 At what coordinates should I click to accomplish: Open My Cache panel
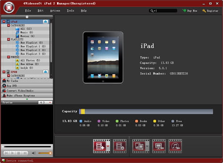coord(27,81)
